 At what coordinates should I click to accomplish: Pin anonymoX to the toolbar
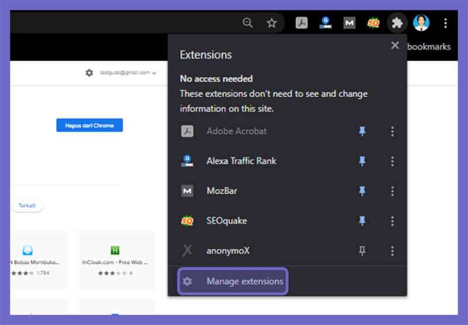click(x=362, y=251)
